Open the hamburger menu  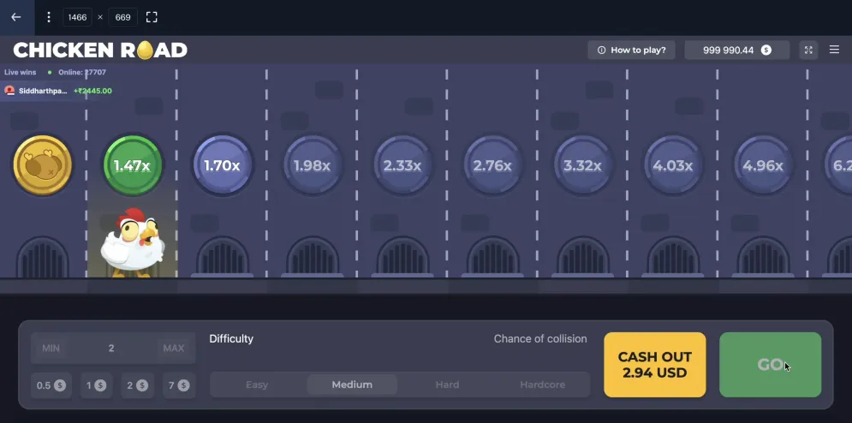[834, 51]
